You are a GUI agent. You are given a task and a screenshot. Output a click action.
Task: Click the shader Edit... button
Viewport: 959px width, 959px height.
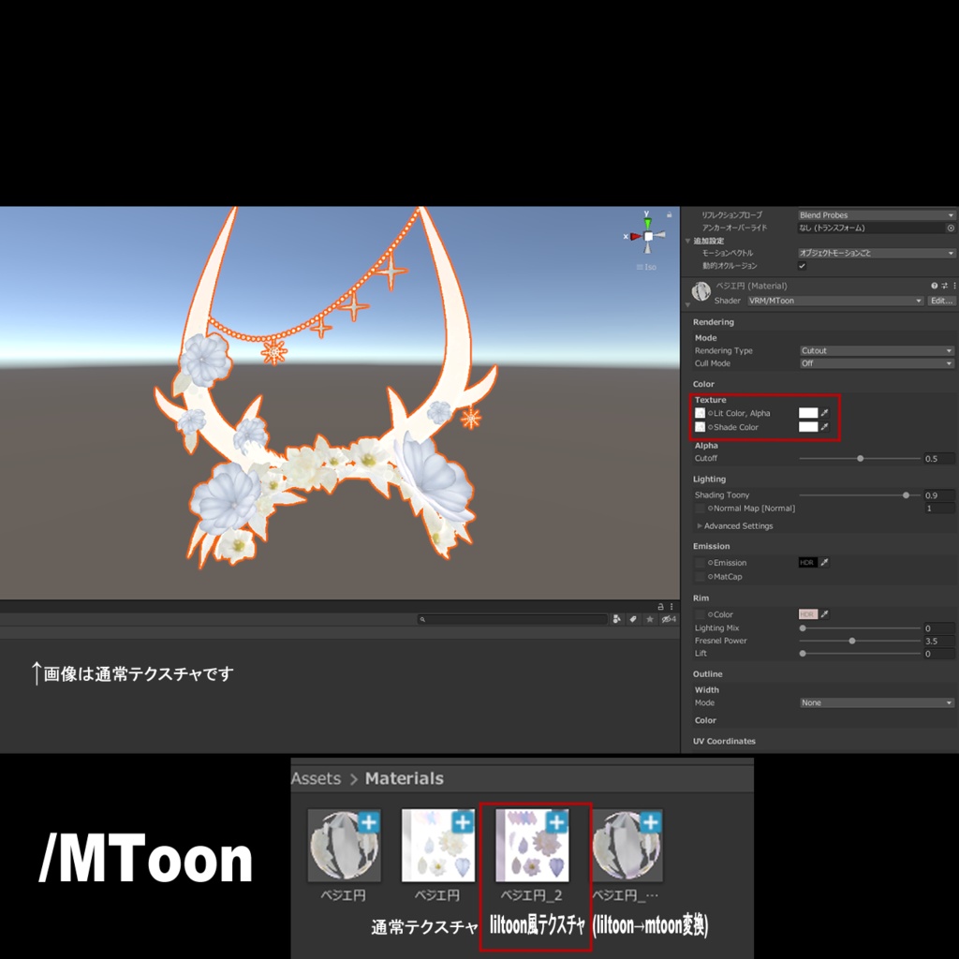click(x=942, y=301)
